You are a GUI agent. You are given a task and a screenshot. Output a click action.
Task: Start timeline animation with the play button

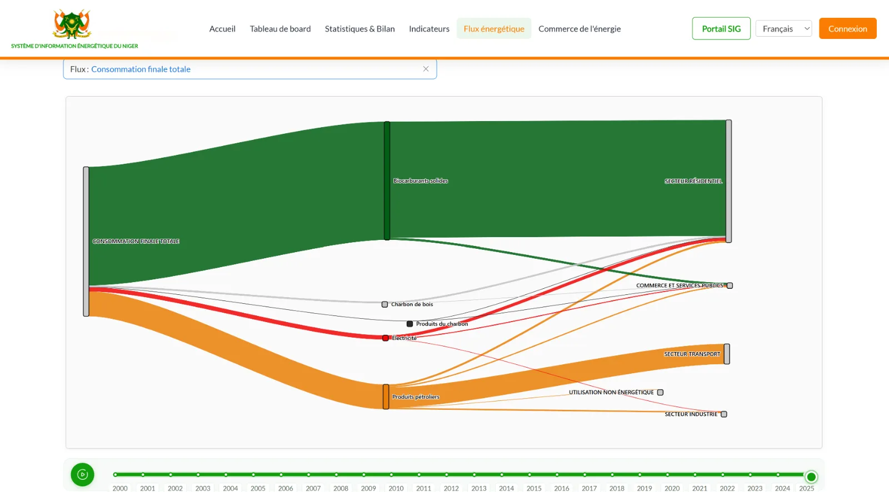(x=82, y=475)
